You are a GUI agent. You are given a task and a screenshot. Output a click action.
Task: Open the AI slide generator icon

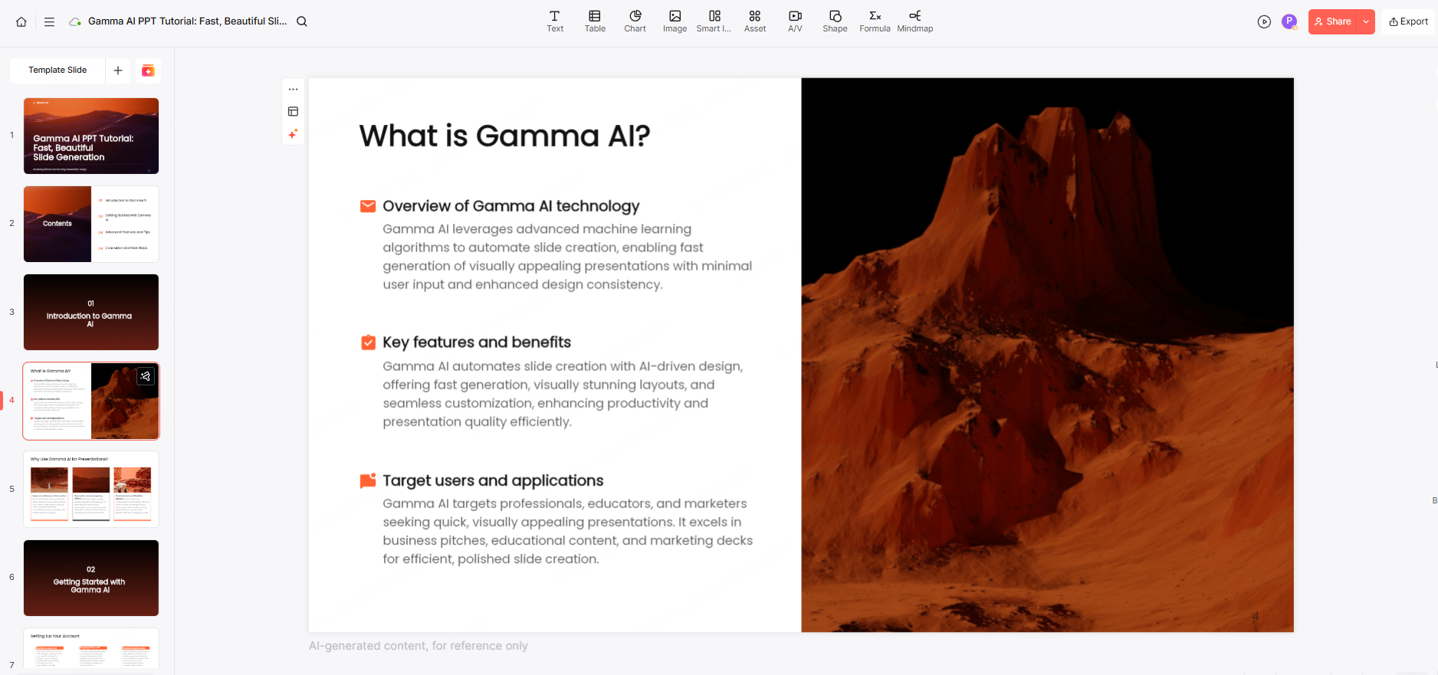pos(148,70)
